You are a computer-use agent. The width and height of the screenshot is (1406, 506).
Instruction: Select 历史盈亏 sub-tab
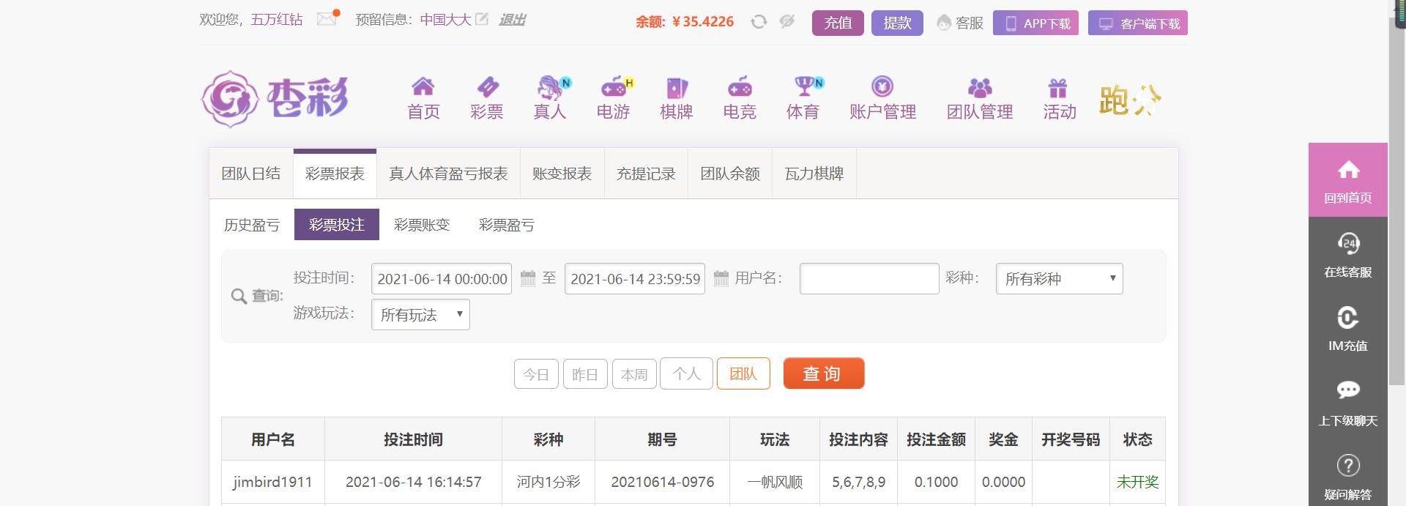click(252, 225)
